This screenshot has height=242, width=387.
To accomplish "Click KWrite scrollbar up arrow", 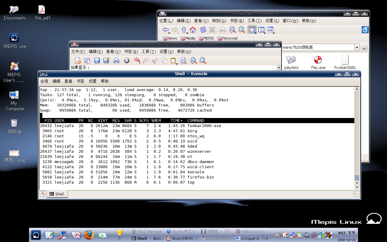I will pyautogui.click(x=279, y=68).
